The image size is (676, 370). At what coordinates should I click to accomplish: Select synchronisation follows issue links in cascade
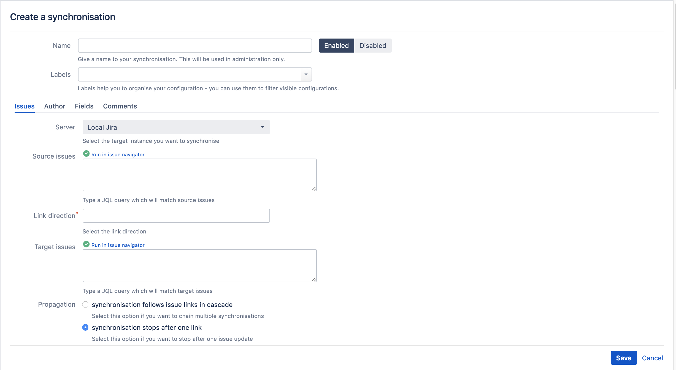85,304
